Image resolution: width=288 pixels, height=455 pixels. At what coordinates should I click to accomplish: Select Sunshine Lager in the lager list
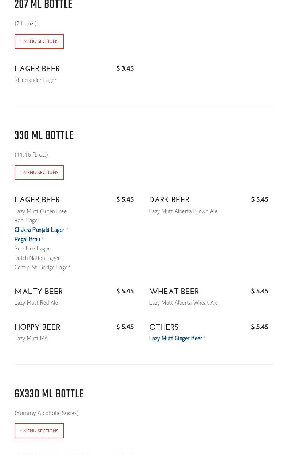pos(32,249)
